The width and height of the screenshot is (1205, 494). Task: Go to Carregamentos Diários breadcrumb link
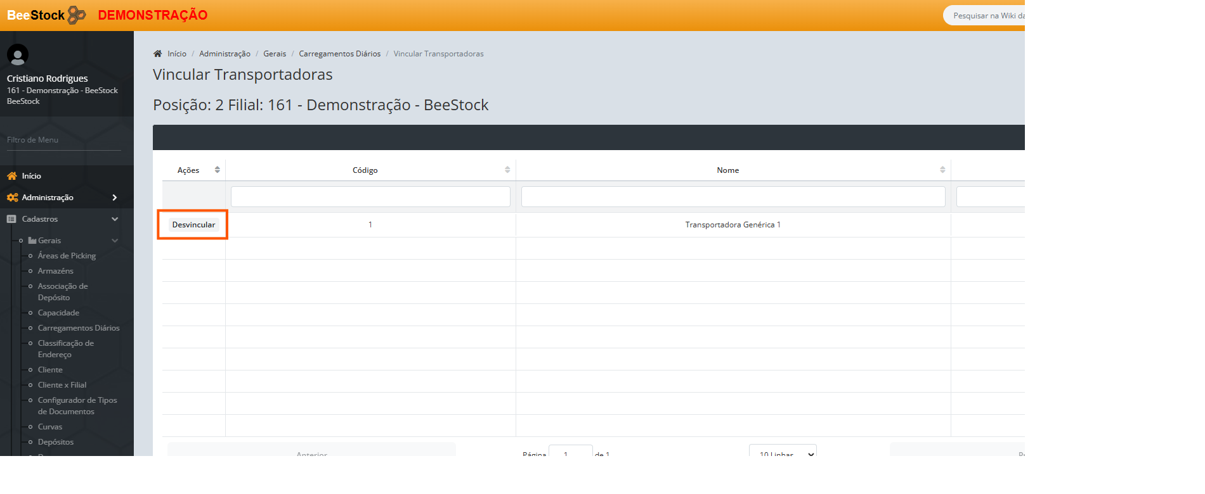coord(339,54)
